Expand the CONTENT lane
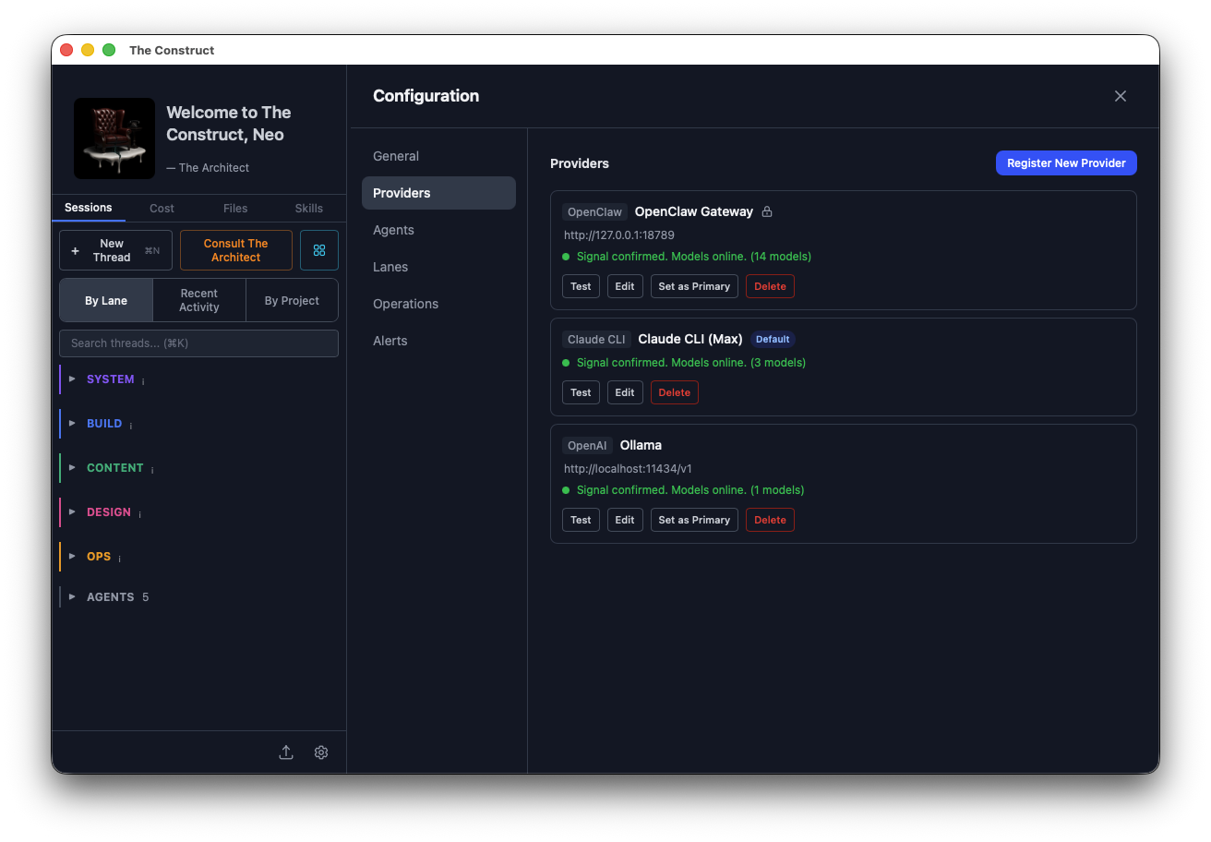This screenshot has width=1211, height=842. pos(73,467)
